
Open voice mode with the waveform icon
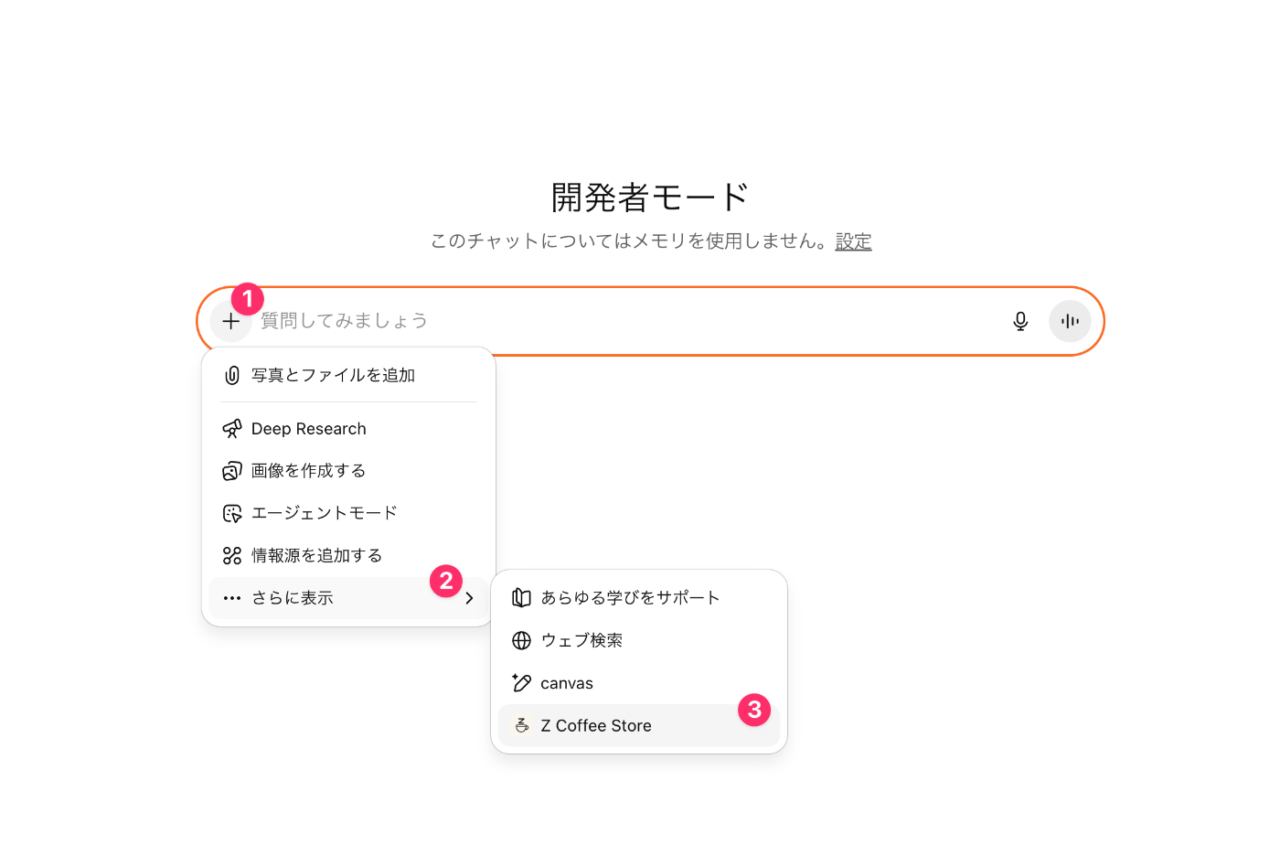1069,321
